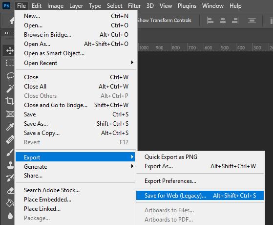Screen dimensions: 273x225
Task: Select the Blur tool
Action: 10,216
